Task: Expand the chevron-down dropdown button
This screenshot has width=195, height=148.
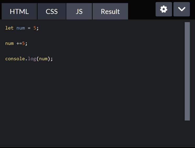Action: 182,9
